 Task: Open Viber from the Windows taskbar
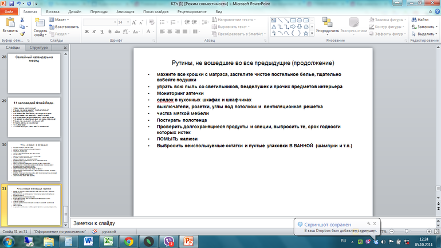pyautogui.click(x=170, y=242)
